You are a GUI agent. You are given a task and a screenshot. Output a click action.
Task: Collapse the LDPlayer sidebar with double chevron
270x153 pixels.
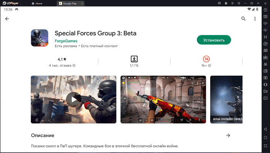point(265,3)
